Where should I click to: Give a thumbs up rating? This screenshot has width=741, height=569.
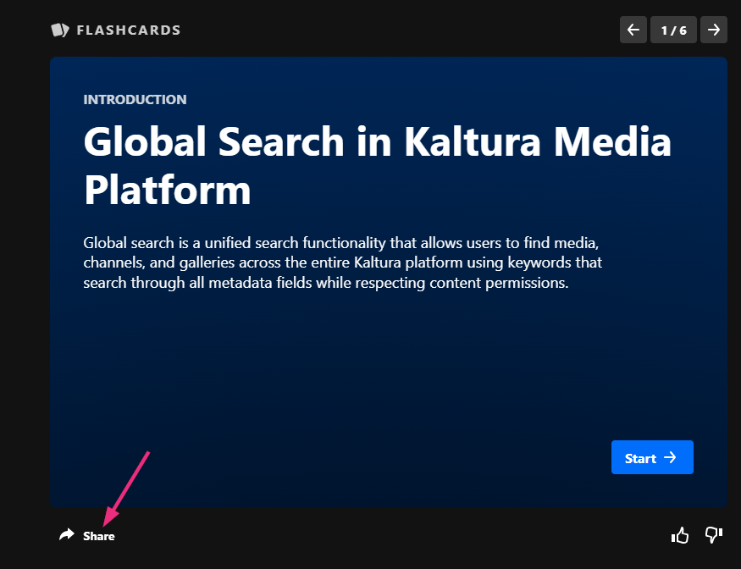(x=680, y=535)
